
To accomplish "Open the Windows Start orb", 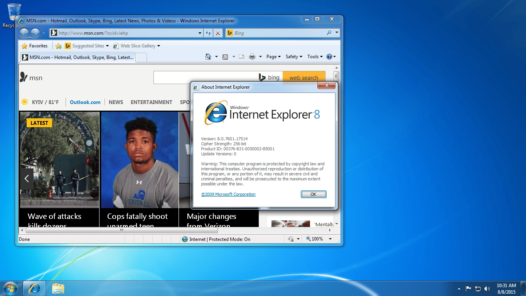I will (10, 288).
